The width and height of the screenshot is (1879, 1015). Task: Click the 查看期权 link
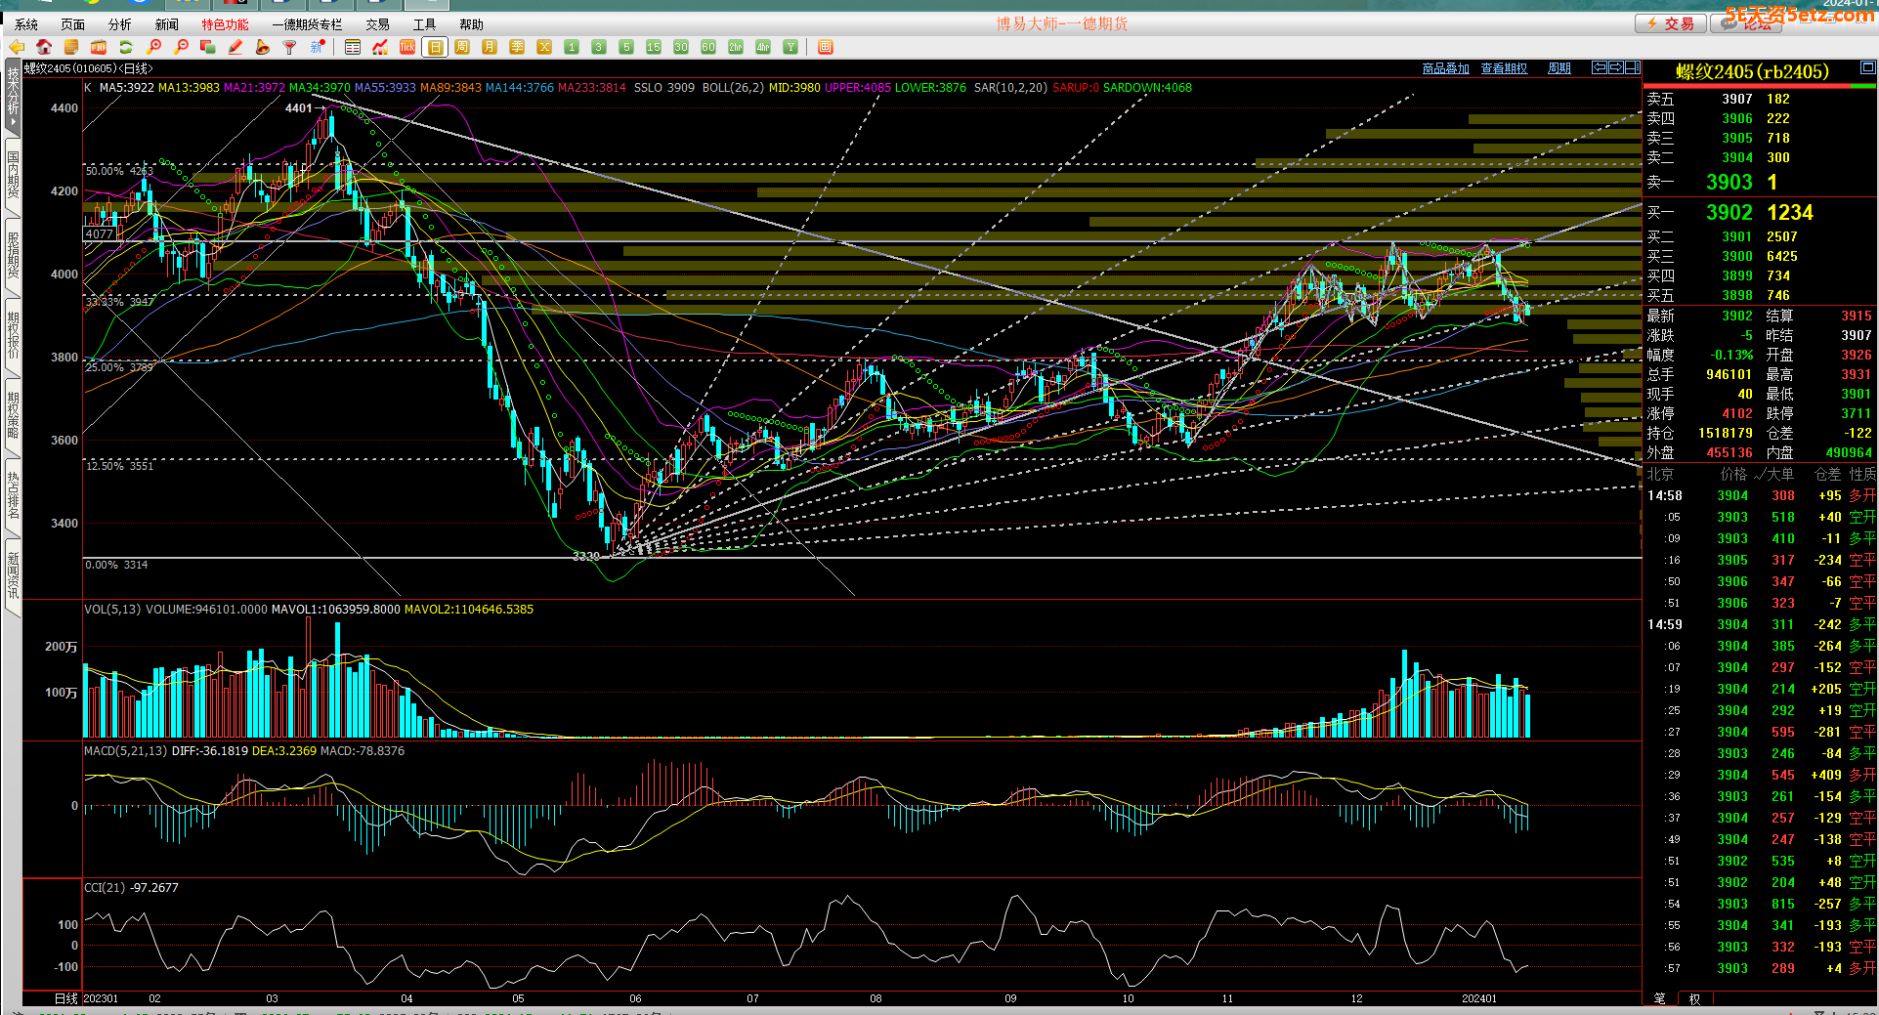(x=1504, y=68)
